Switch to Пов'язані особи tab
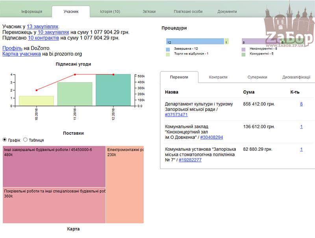This screenshot has height=238, width=315. click(188, 11)
